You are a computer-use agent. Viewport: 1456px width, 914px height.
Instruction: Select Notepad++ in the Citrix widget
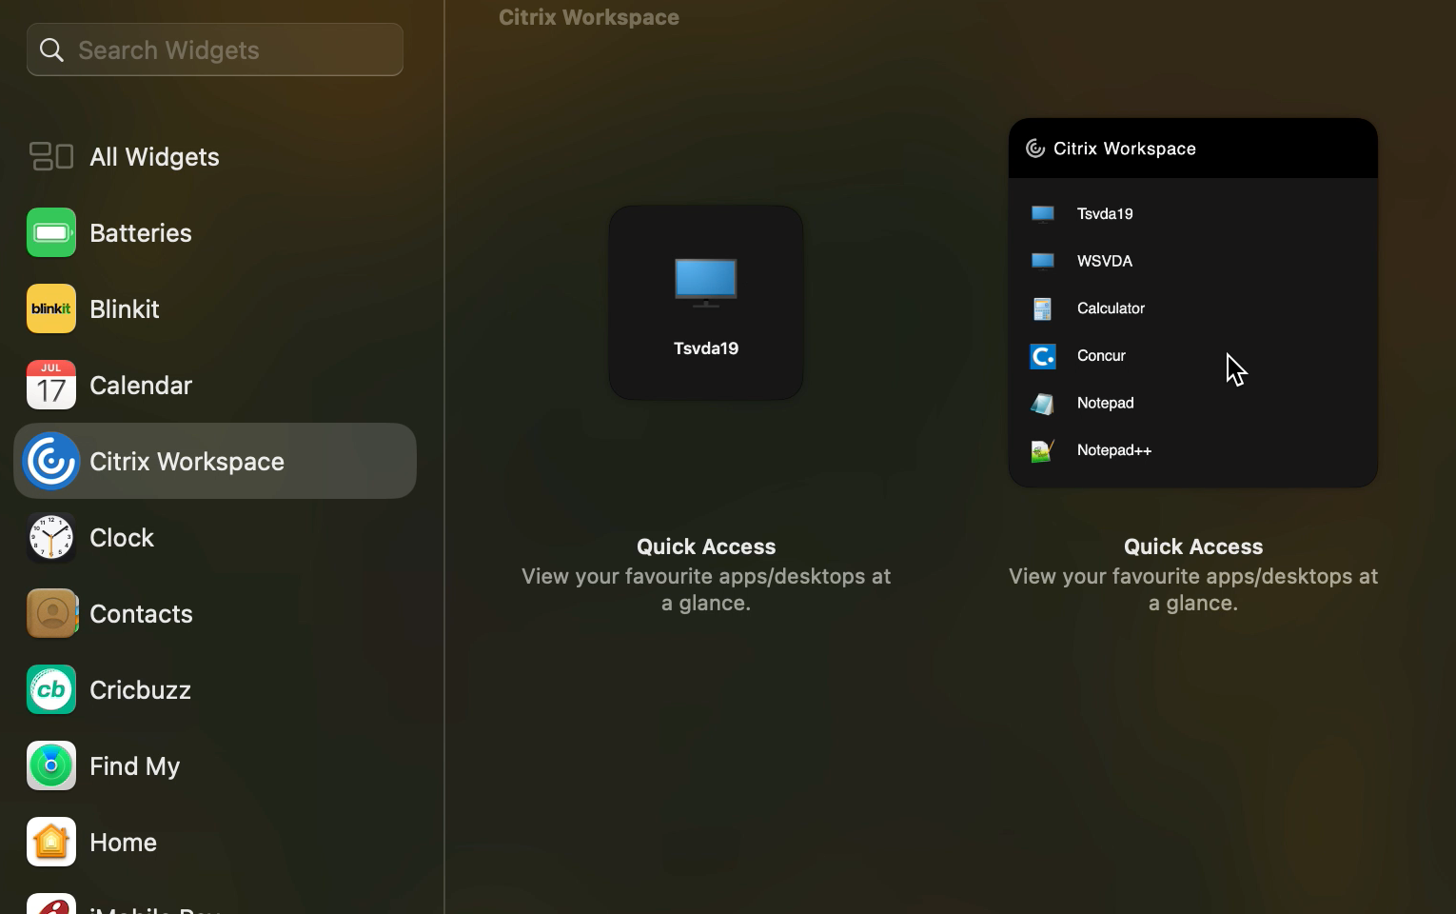pos(1113,450)
